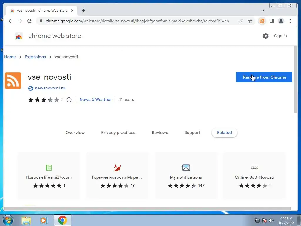Open Action Center flag in the tray
This screenshot has height=226, width=301.
point(264,220)
